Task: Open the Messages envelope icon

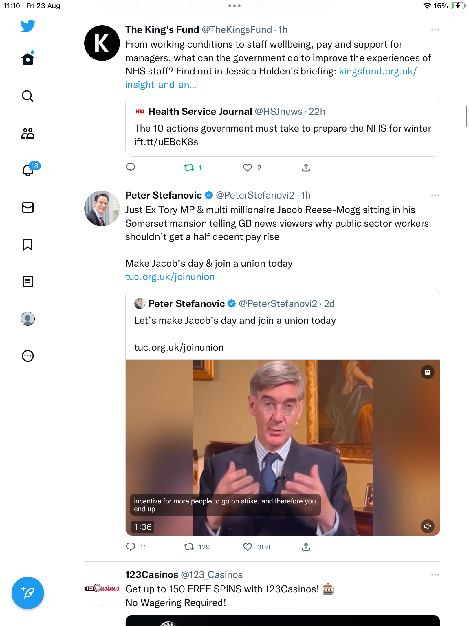Action: pyautogui.click(x=28, y=208)
